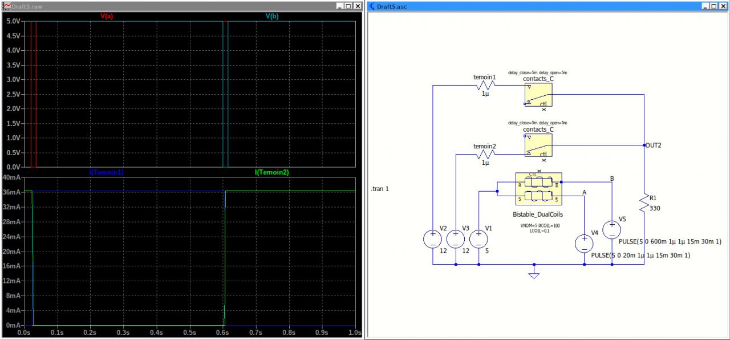The height and width of the screenshot is (340, 730).
Task: Select the V2 voltage source symbol
Action: 433,239
